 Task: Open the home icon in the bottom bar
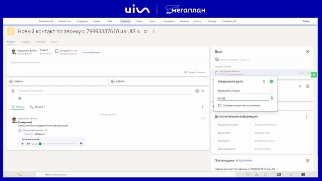coord(257,174)
